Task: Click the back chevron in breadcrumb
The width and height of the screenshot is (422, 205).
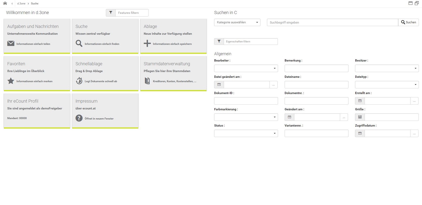Action: coord(12,3)
